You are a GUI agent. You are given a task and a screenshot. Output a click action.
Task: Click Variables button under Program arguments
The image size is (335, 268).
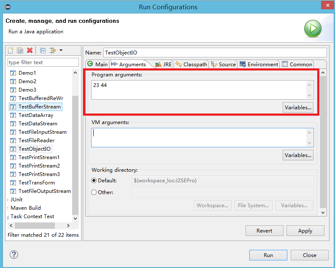[298, 108]
